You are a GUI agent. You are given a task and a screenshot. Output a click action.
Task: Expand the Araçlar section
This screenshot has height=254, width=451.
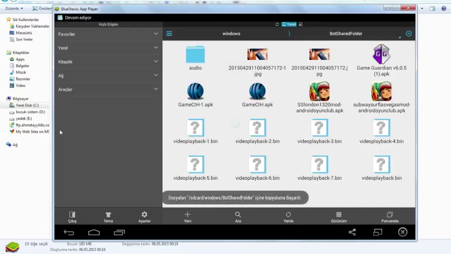pyautogui.click(x=108, y=89)
